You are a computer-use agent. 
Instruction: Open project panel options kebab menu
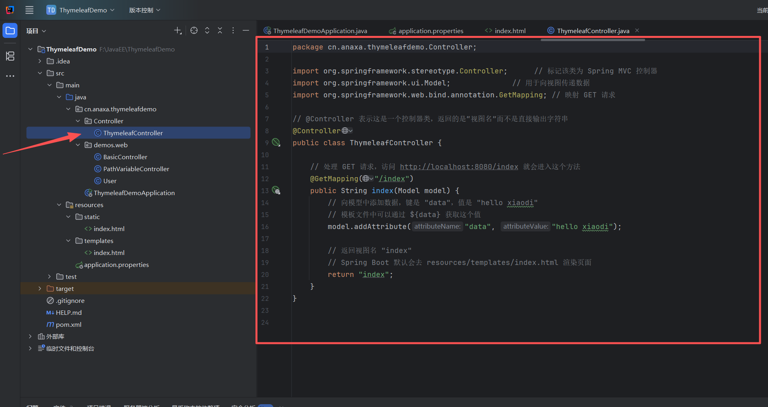tap(233, 31)
